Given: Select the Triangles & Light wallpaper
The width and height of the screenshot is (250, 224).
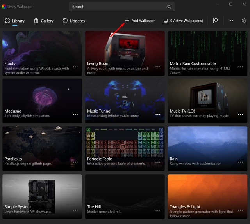Looking at the screenshot, I should pos(207,196).
